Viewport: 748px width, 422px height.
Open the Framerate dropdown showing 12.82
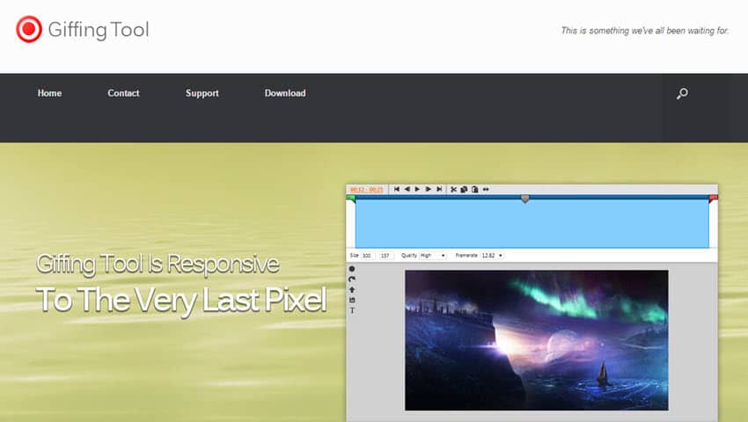492,256
